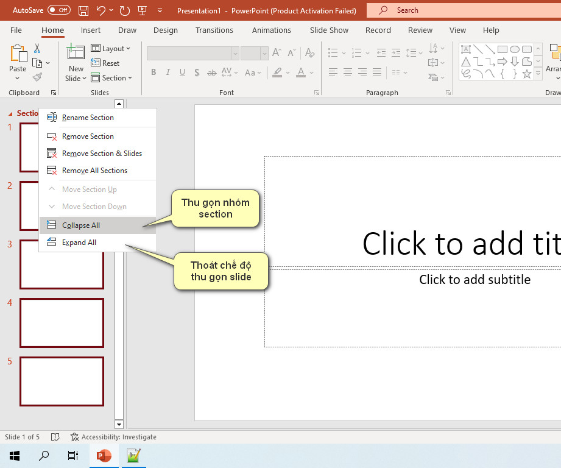Click Increase Font Size icon
The image size is (561, 468).
[277, 53]
